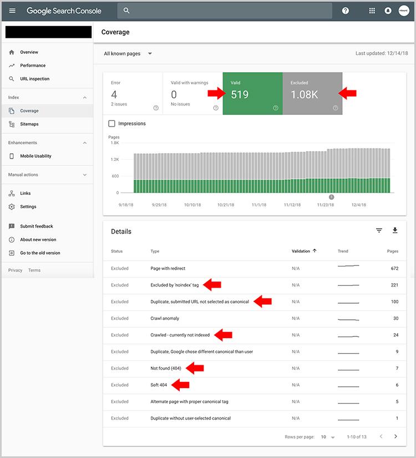The width and height of the screenshot is (416, 458).
Task: Collapse the Index section
Action: (85, 98)
